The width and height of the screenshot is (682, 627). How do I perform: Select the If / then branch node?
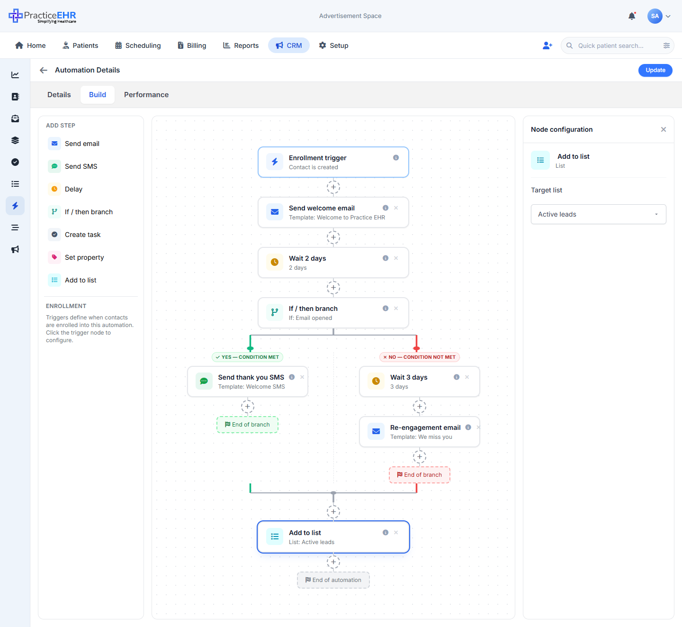(333, 313)
